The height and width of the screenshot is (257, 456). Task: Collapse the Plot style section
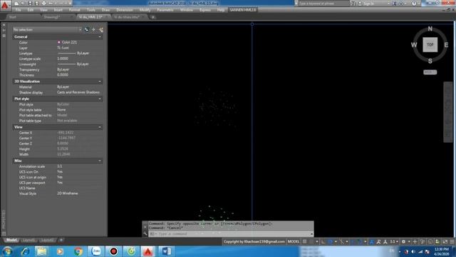click(100, 99)
